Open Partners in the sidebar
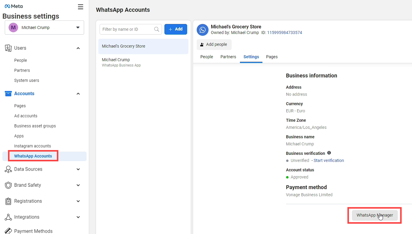 22,70
